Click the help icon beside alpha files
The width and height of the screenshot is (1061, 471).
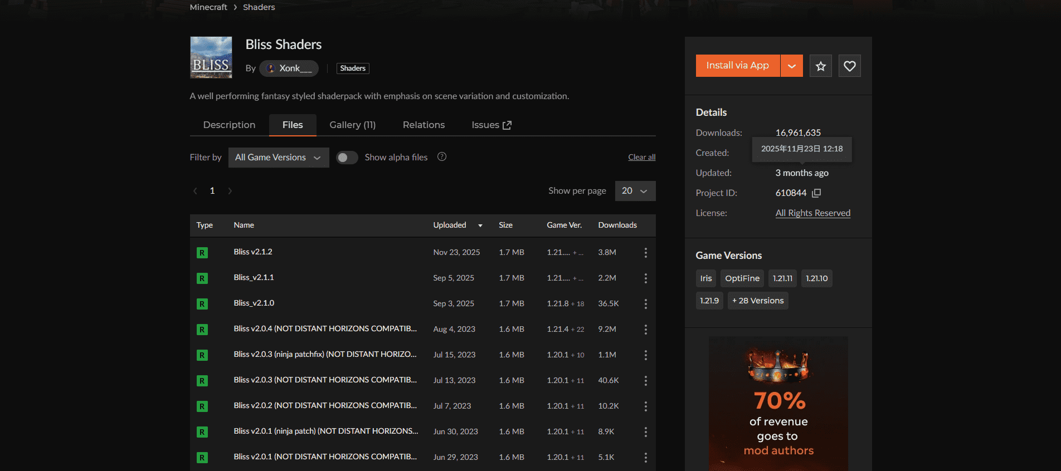pos(442,157)
